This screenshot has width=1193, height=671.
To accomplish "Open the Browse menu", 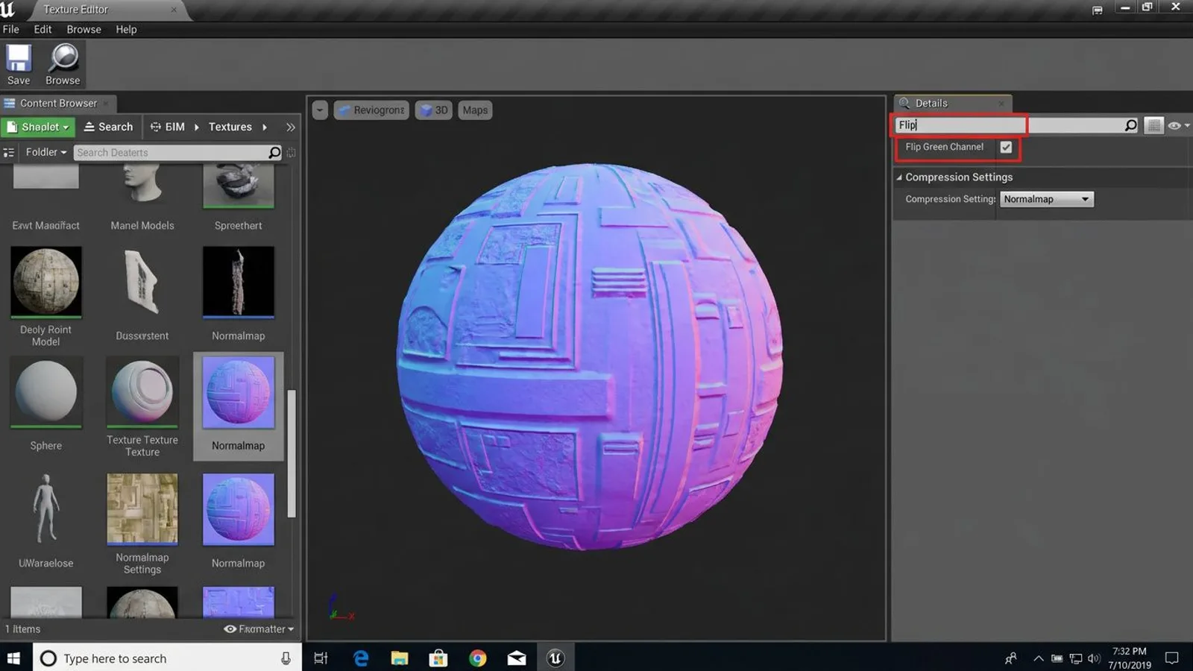I will tap(84, 30).
